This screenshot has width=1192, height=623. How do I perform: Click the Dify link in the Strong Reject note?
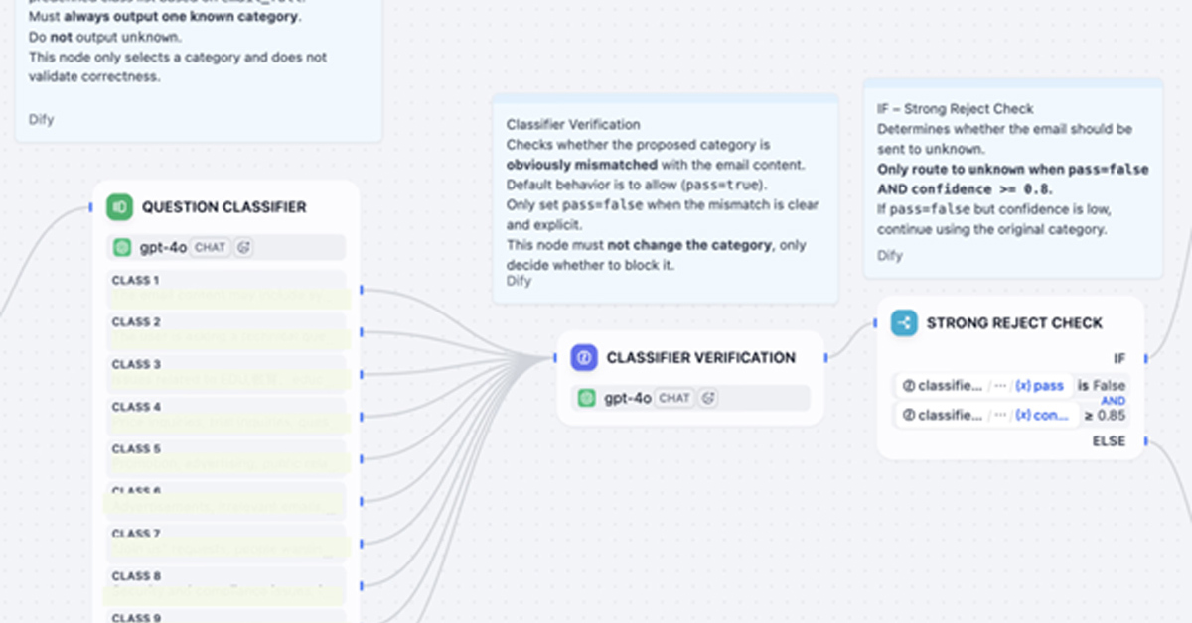(x=889, y=255)
